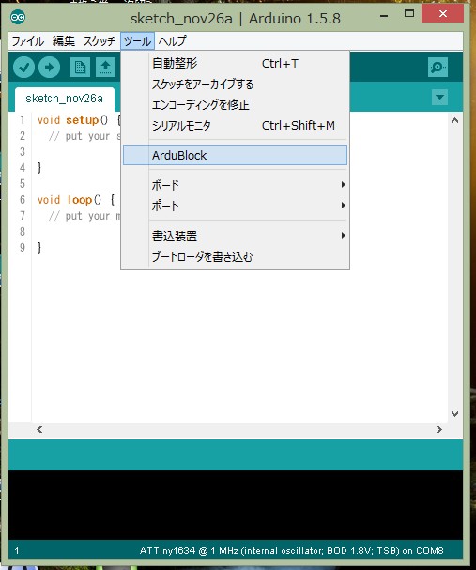Click the editor vertical scrollbar down arrow
The width and height of the screenshot is (476, 570).
click(454, 414)
